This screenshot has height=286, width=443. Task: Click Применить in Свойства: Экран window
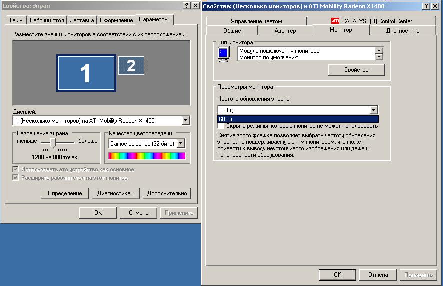point(179,212)
